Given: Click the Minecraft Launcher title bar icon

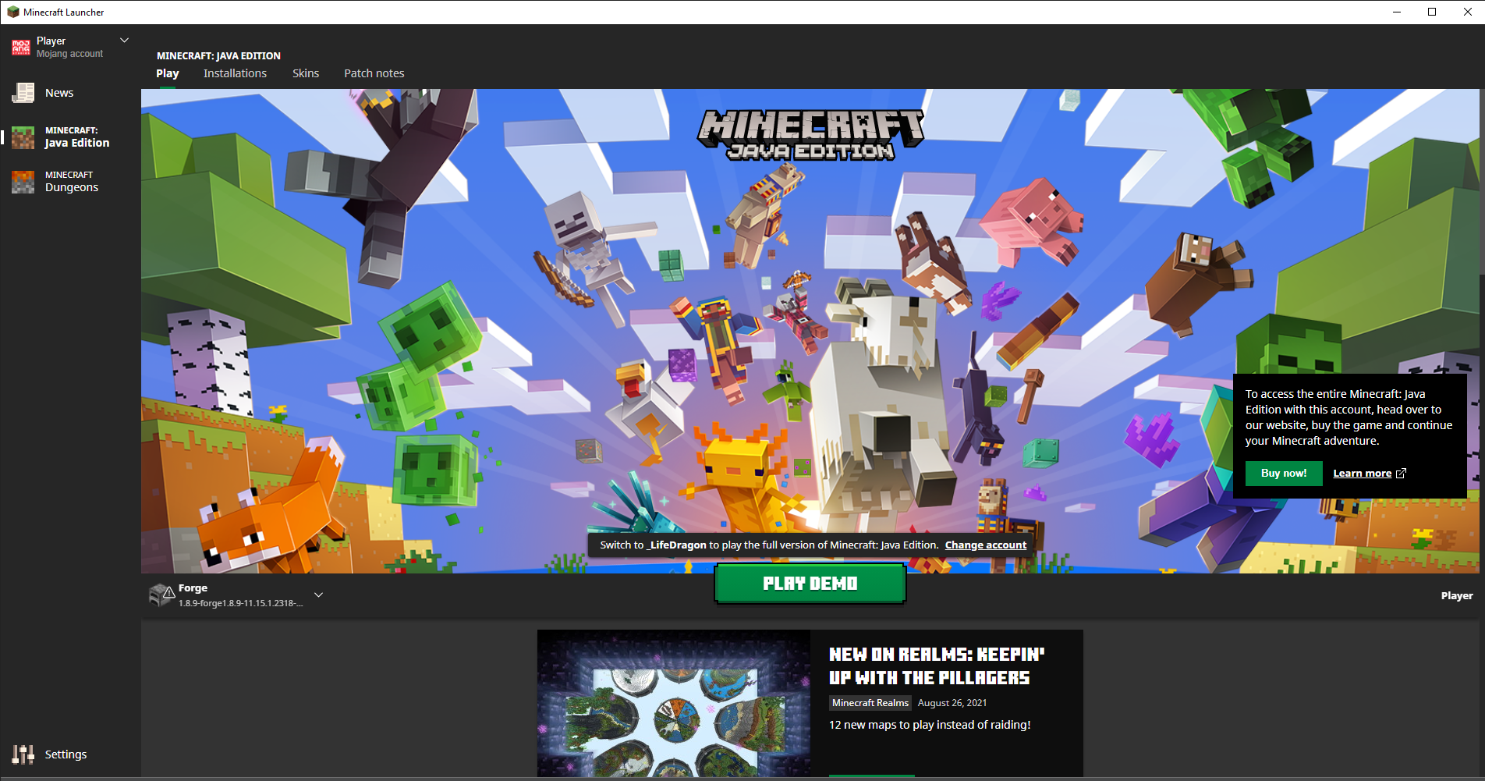Looking at the screenshot, I should (x=12, y=12).
